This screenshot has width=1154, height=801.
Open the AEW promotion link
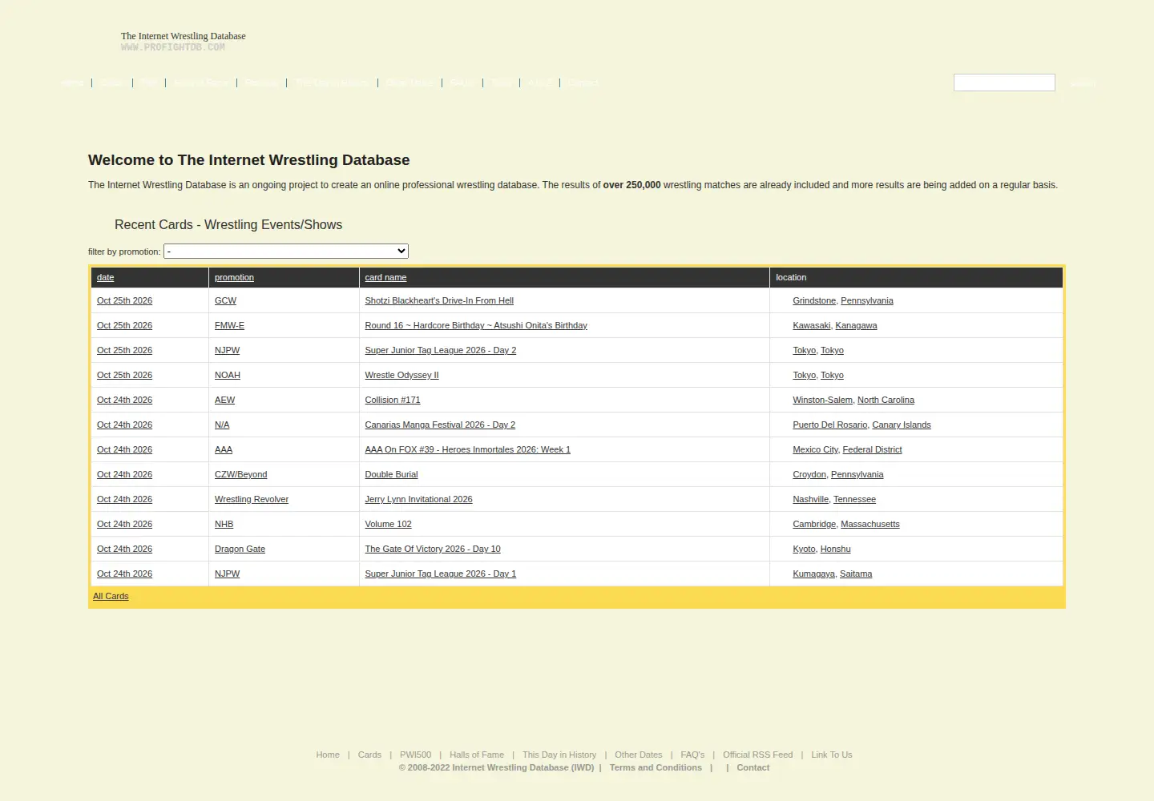pos(224,400)
